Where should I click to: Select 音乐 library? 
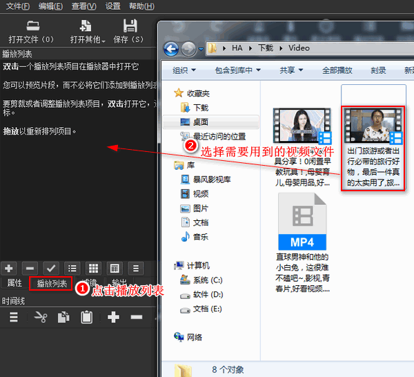(x=195, y=237)
